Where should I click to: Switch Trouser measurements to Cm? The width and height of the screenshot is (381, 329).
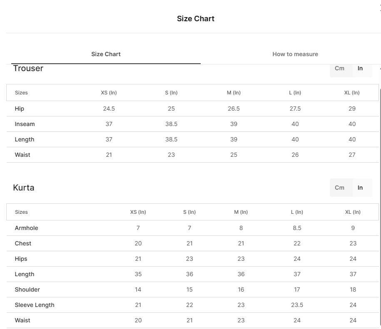coord(339,68)
